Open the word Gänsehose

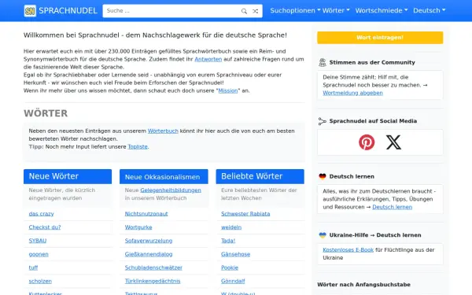pos(236,254)
